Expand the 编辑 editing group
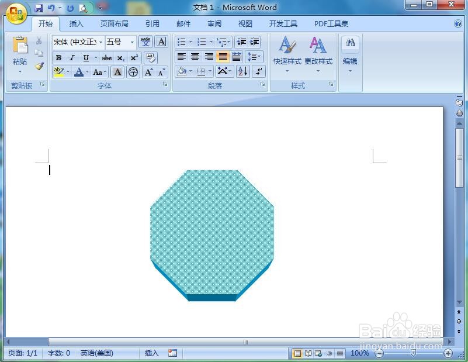Image resolution: width=468 pixels, height=362 pixels. (350, 54)
